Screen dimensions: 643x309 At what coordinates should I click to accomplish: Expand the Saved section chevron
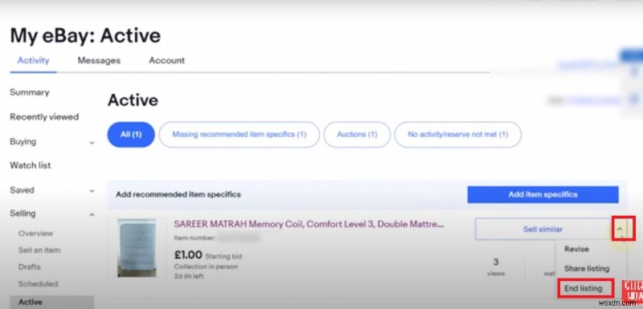point(92,191)
